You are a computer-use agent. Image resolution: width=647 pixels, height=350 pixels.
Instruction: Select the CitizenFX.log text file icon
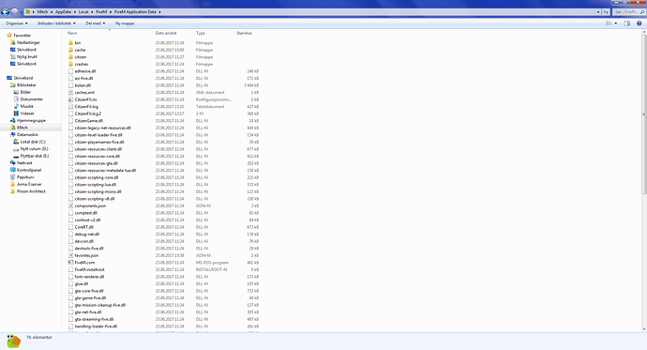[70, 106]
